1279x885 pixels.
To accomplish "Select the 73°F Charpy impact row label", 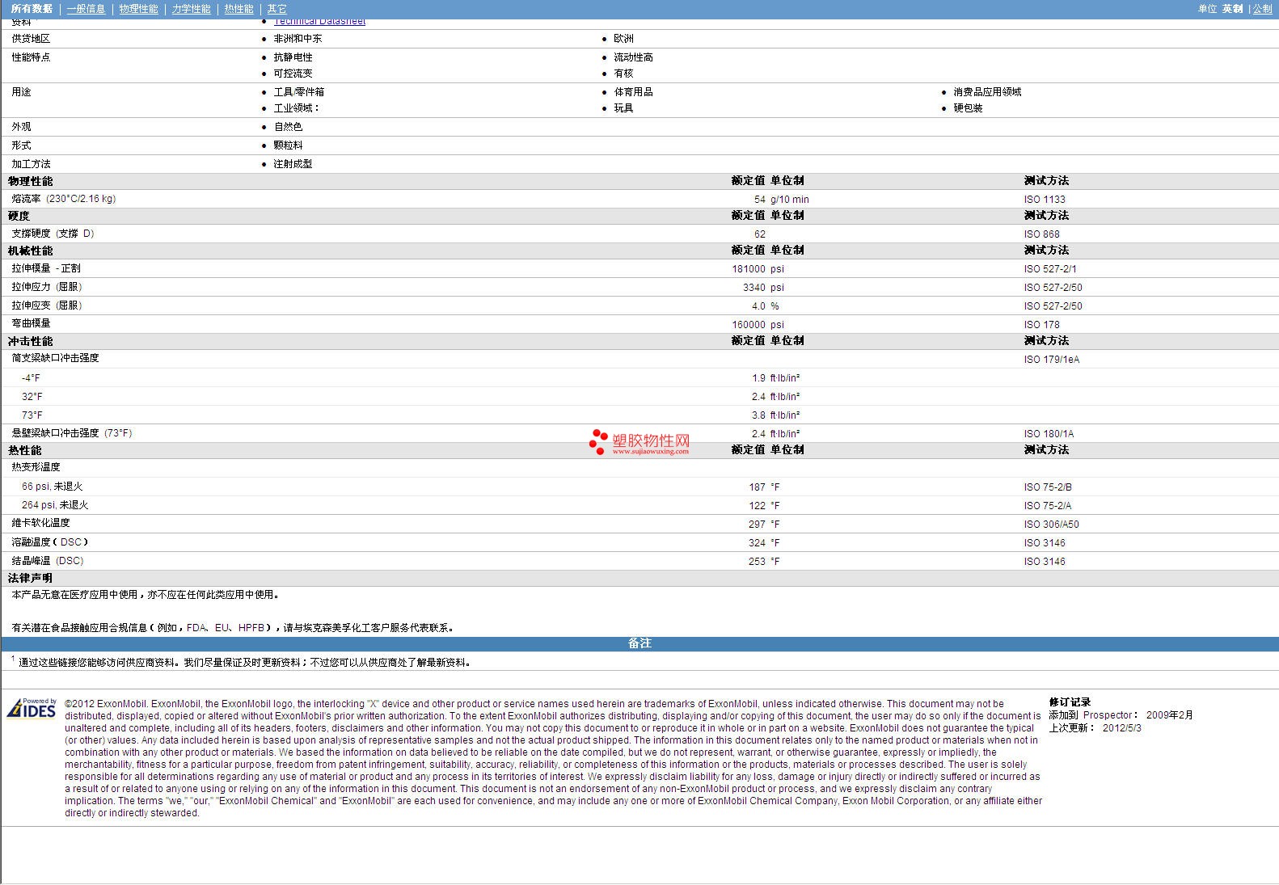I will pos(32,415).
